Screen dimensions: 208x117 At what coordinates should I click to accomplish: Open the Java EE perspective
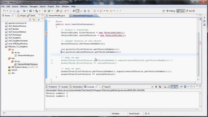click(190, 11)
